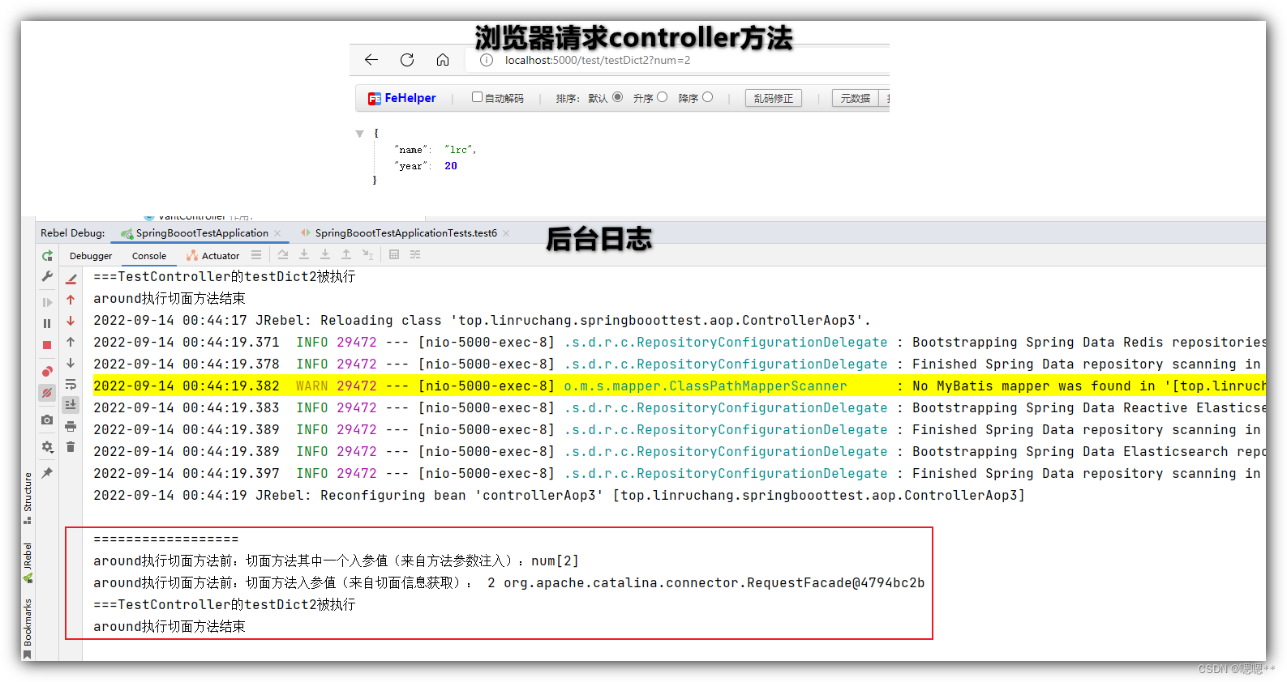Click the 元数据 button

click(856, 98)
